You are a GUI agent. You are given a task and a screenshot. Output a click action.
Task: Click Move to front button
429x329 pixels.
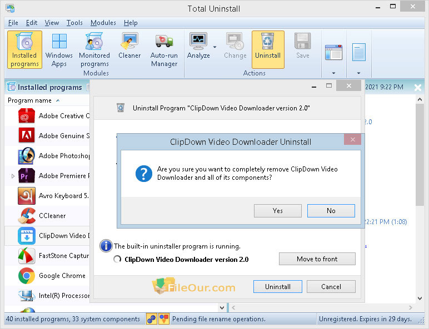[x=317, y=259]
